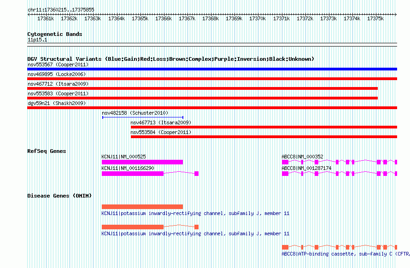Click the right arrowhead of the ruler
The image size is (410, 268).
(x=396, y=15)
